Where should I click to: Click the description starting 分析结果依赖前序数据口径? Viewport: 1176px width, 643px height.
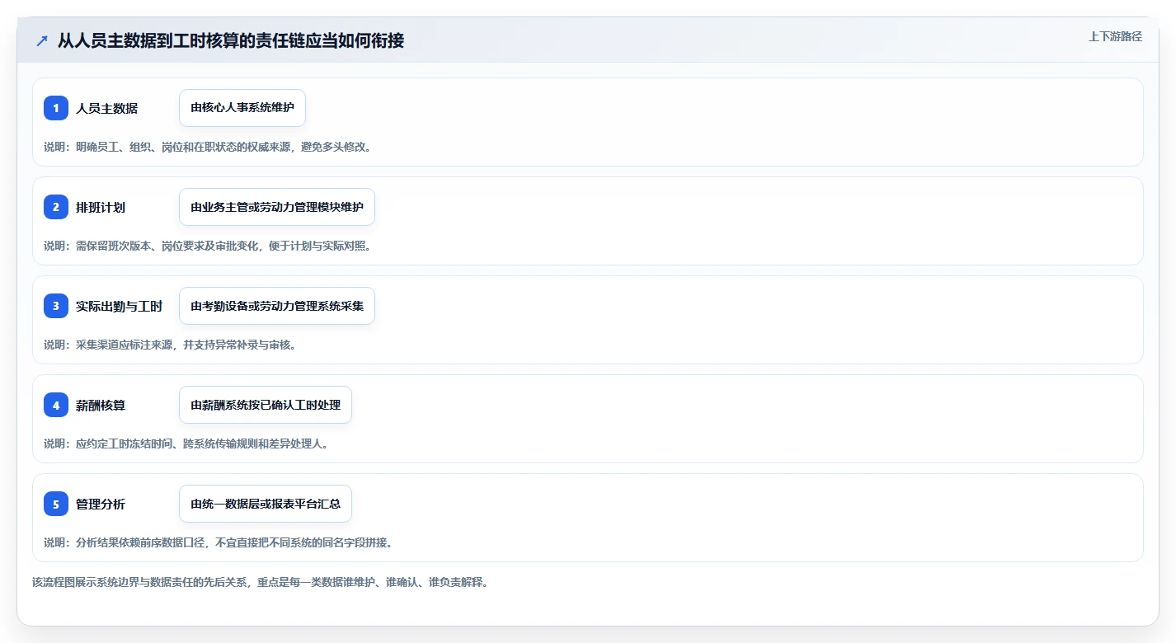[218, 542]
